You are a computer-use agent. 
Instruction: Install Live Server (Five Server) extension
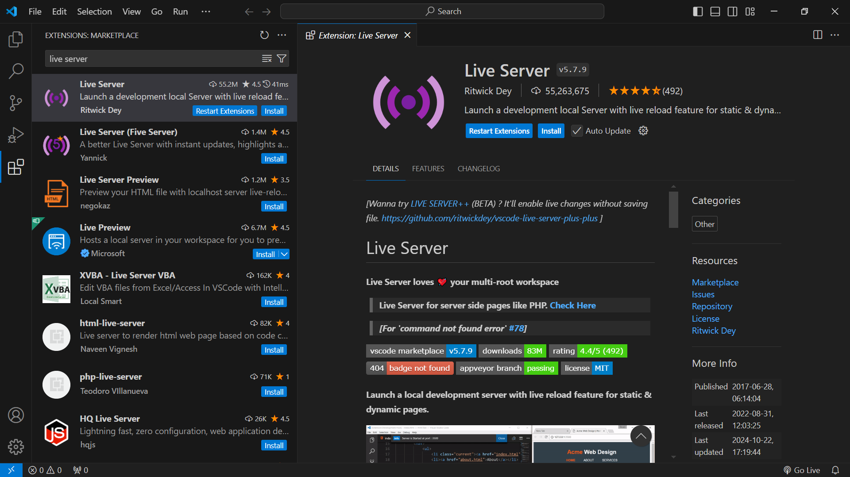tap(274, 158)
